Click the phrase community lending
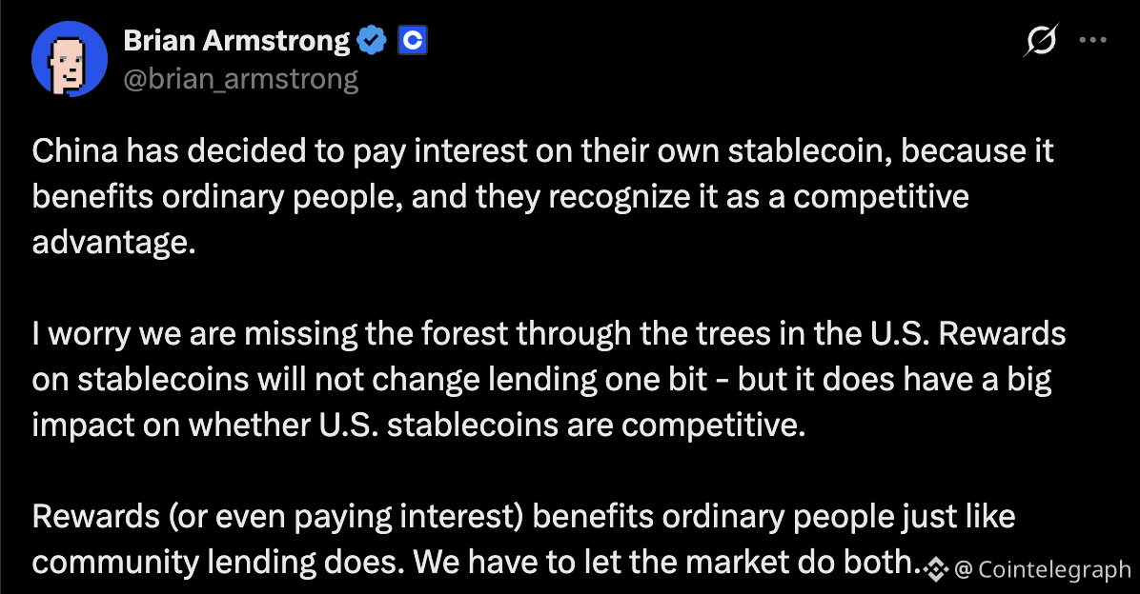Viewport: 1140px width, 594px height. point(172,561)
